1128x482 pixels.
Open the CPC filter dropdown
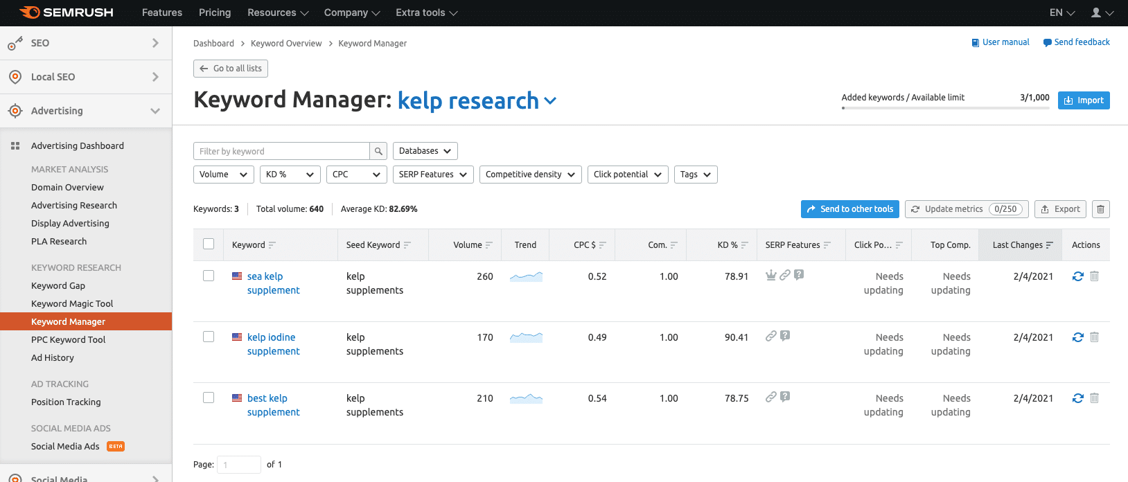point(357,175)
